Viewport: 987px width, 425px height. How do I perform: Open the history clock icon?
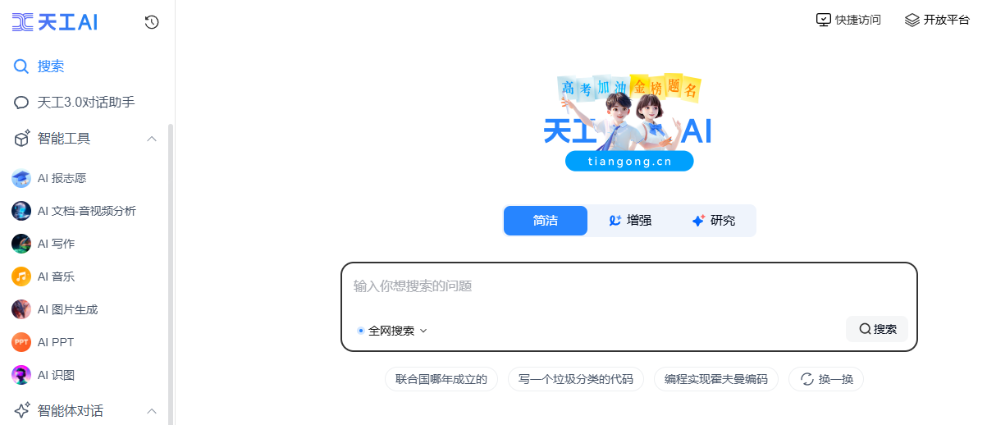coord(151,22)
